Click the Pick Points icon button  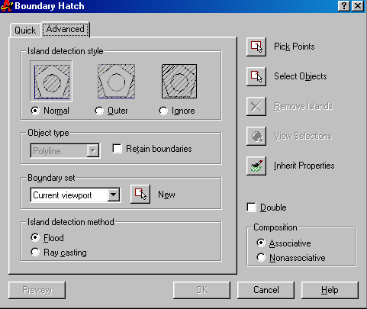click(x=256, y=47)
